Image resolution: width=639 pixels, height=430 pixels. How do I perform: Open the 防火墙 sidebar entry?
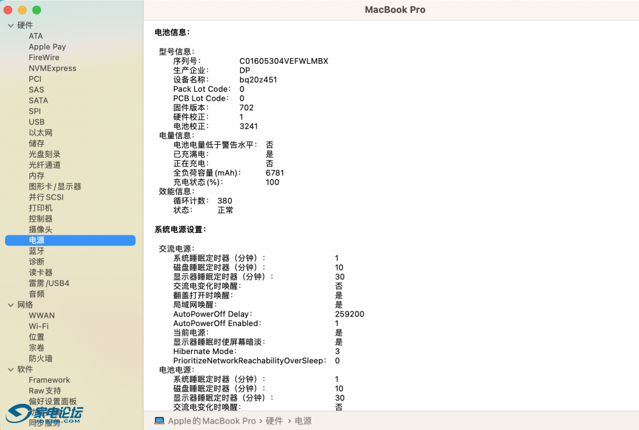pyautogui.click(x=40, y=359)
